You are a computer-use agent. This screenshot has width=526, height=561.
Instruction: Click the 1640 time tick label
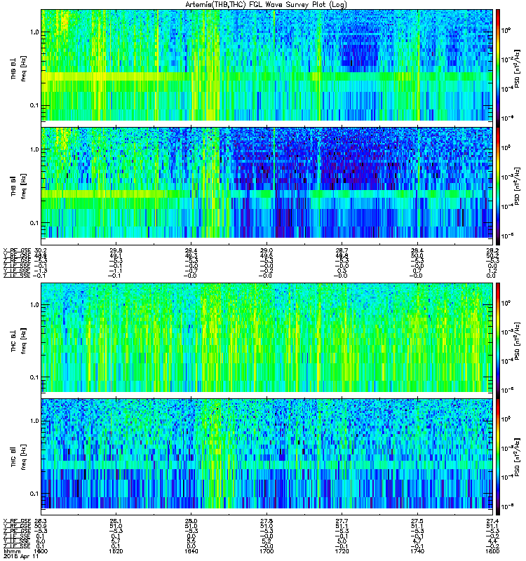coord(191,551)
